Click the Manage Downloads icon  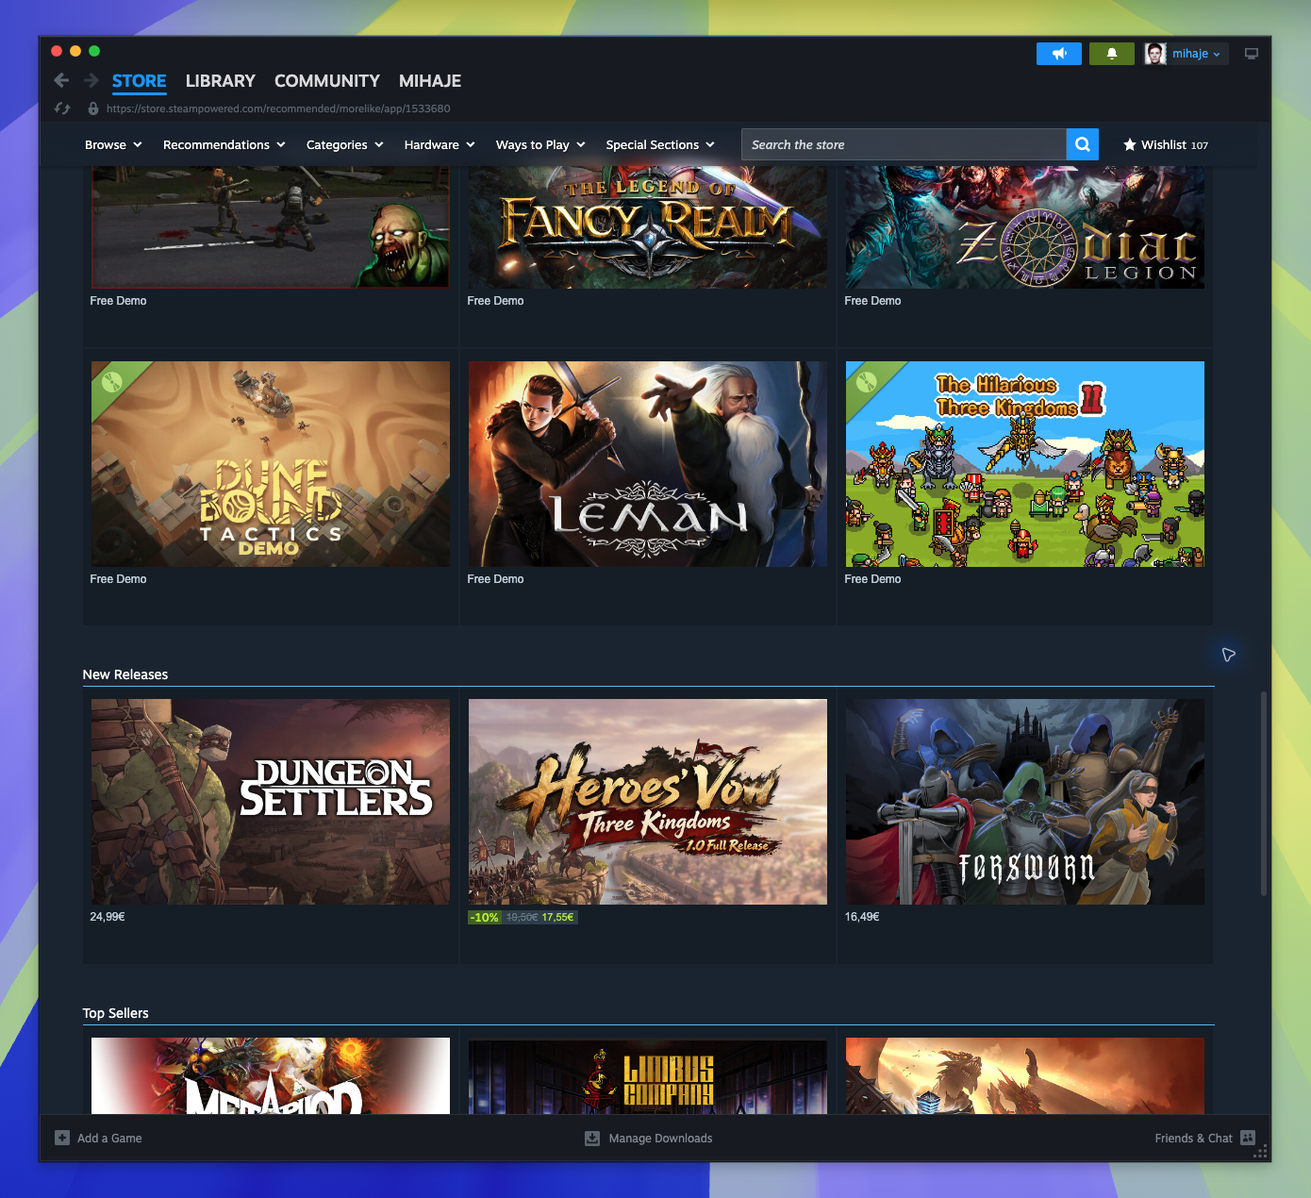pos(592,1138)
